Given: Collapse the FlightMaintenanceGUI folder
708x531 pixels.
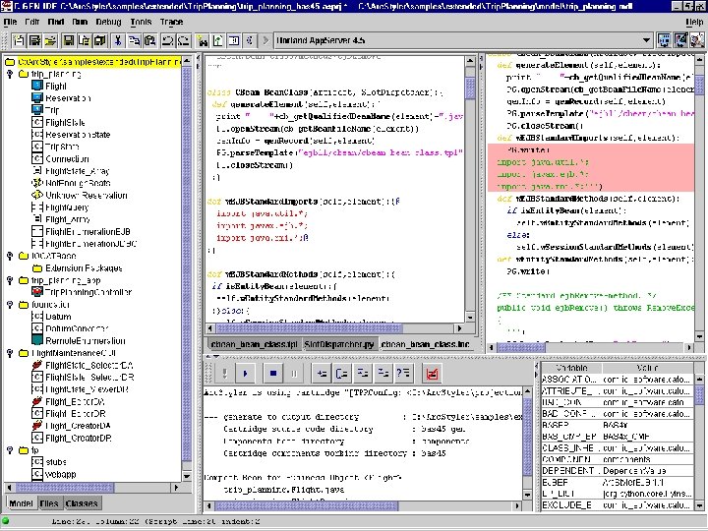Looking at the screenshot, I should point(9,352).
